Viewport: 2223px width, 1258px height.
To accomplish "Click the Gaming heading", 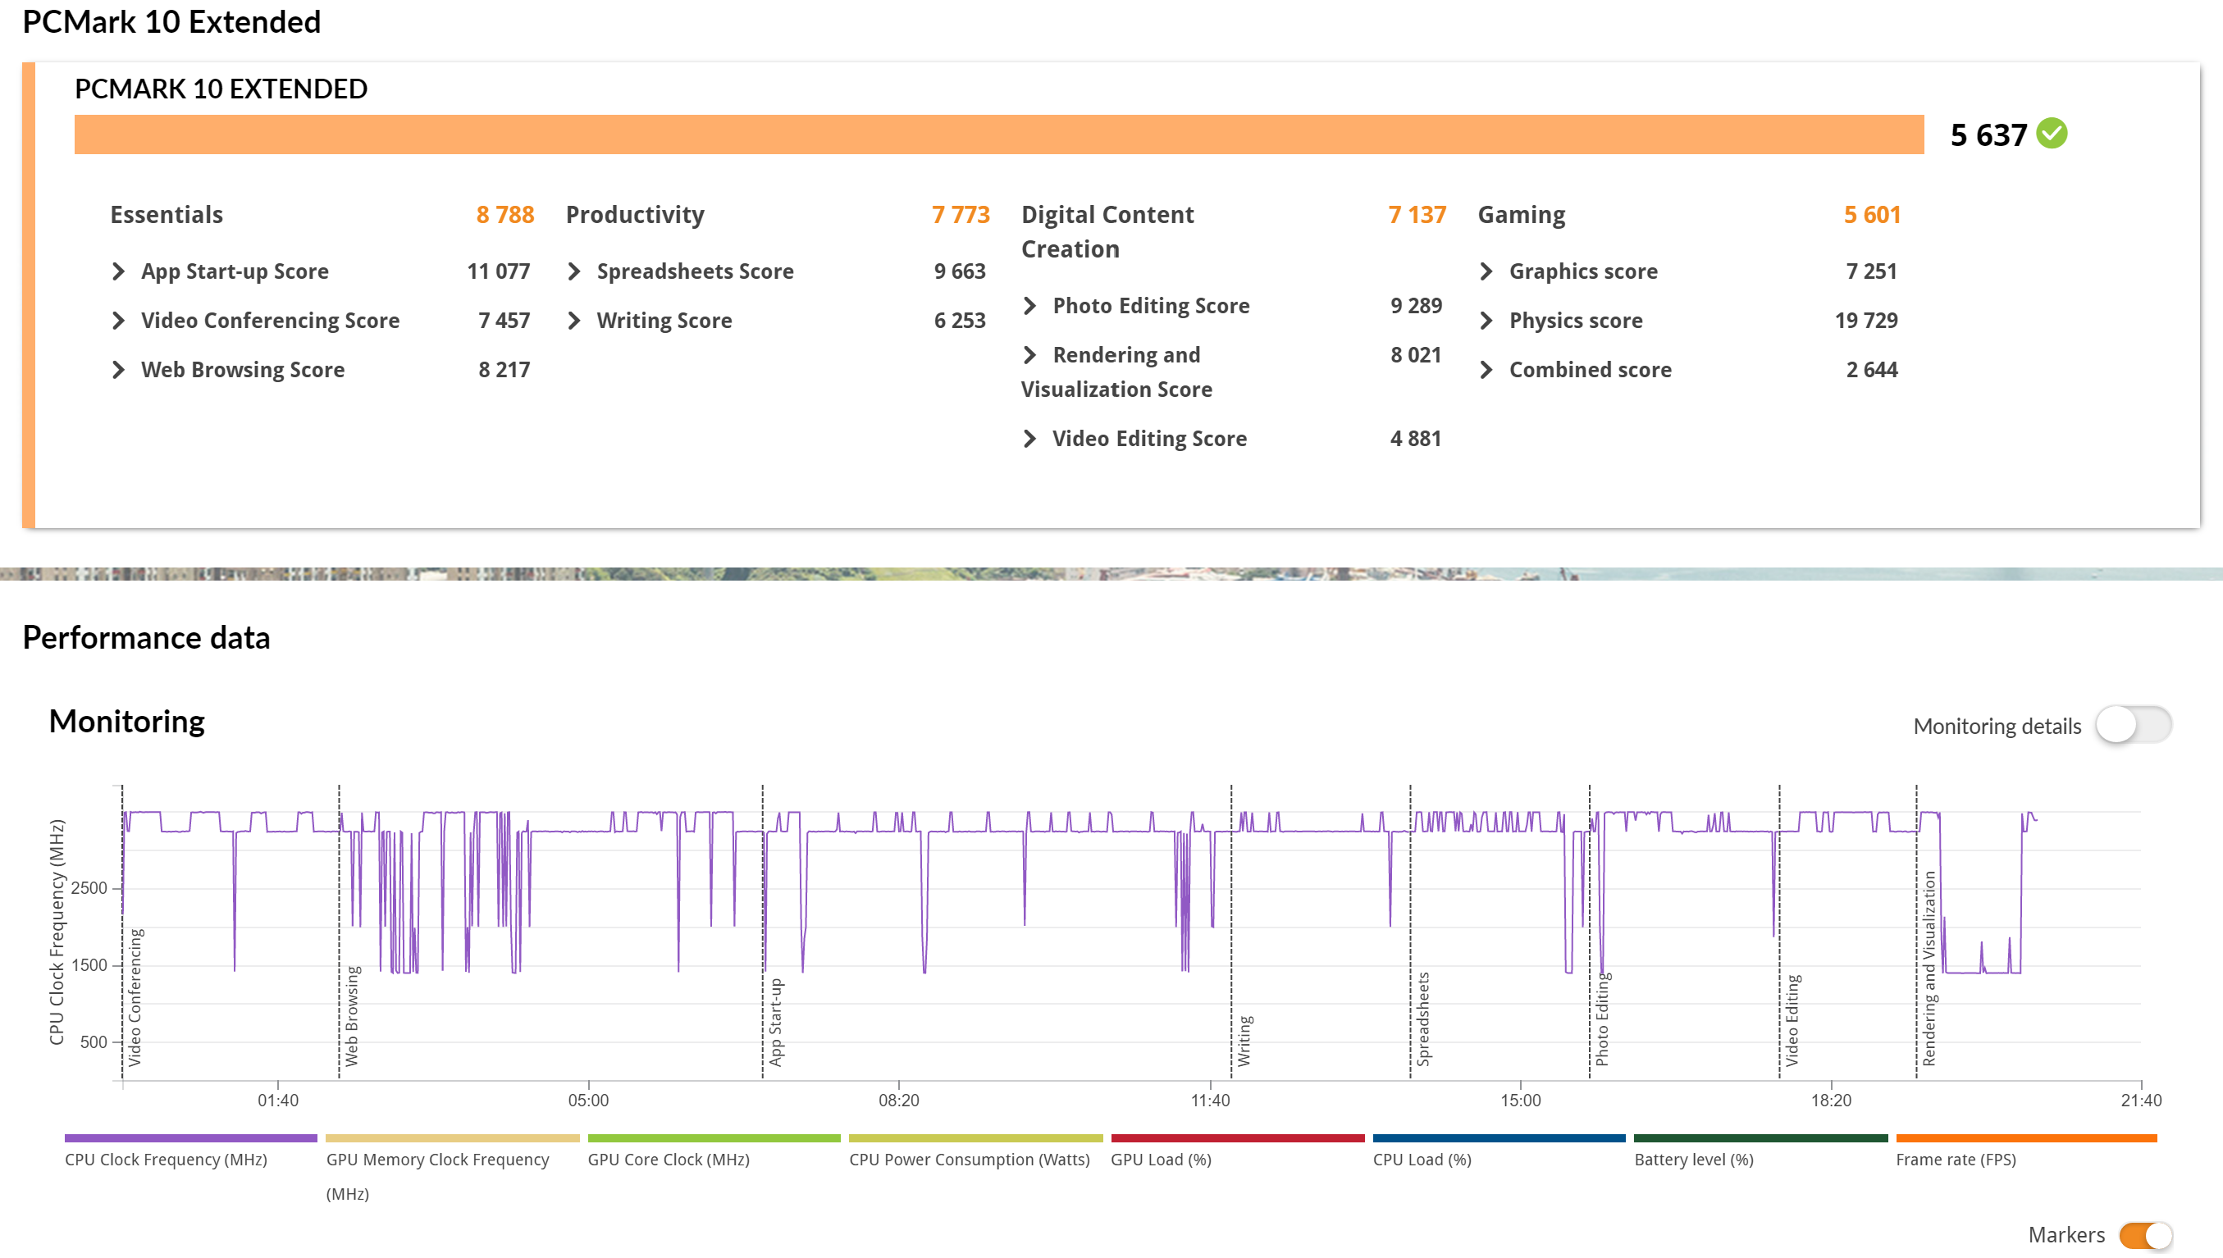I will [x=1522, y=214].
